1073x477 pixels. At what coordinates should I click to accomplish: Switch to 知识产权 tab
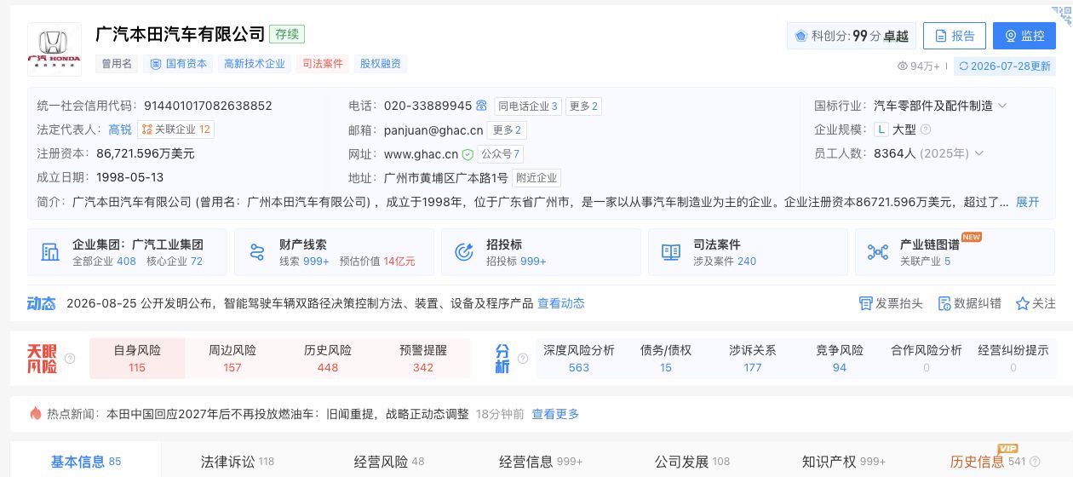pyautogui.click(x=844, y=462)
